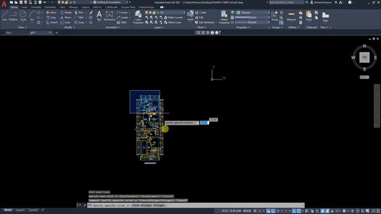Expand the Block panel
This screenshot has height=214, width=381.
tap(202, 27)
